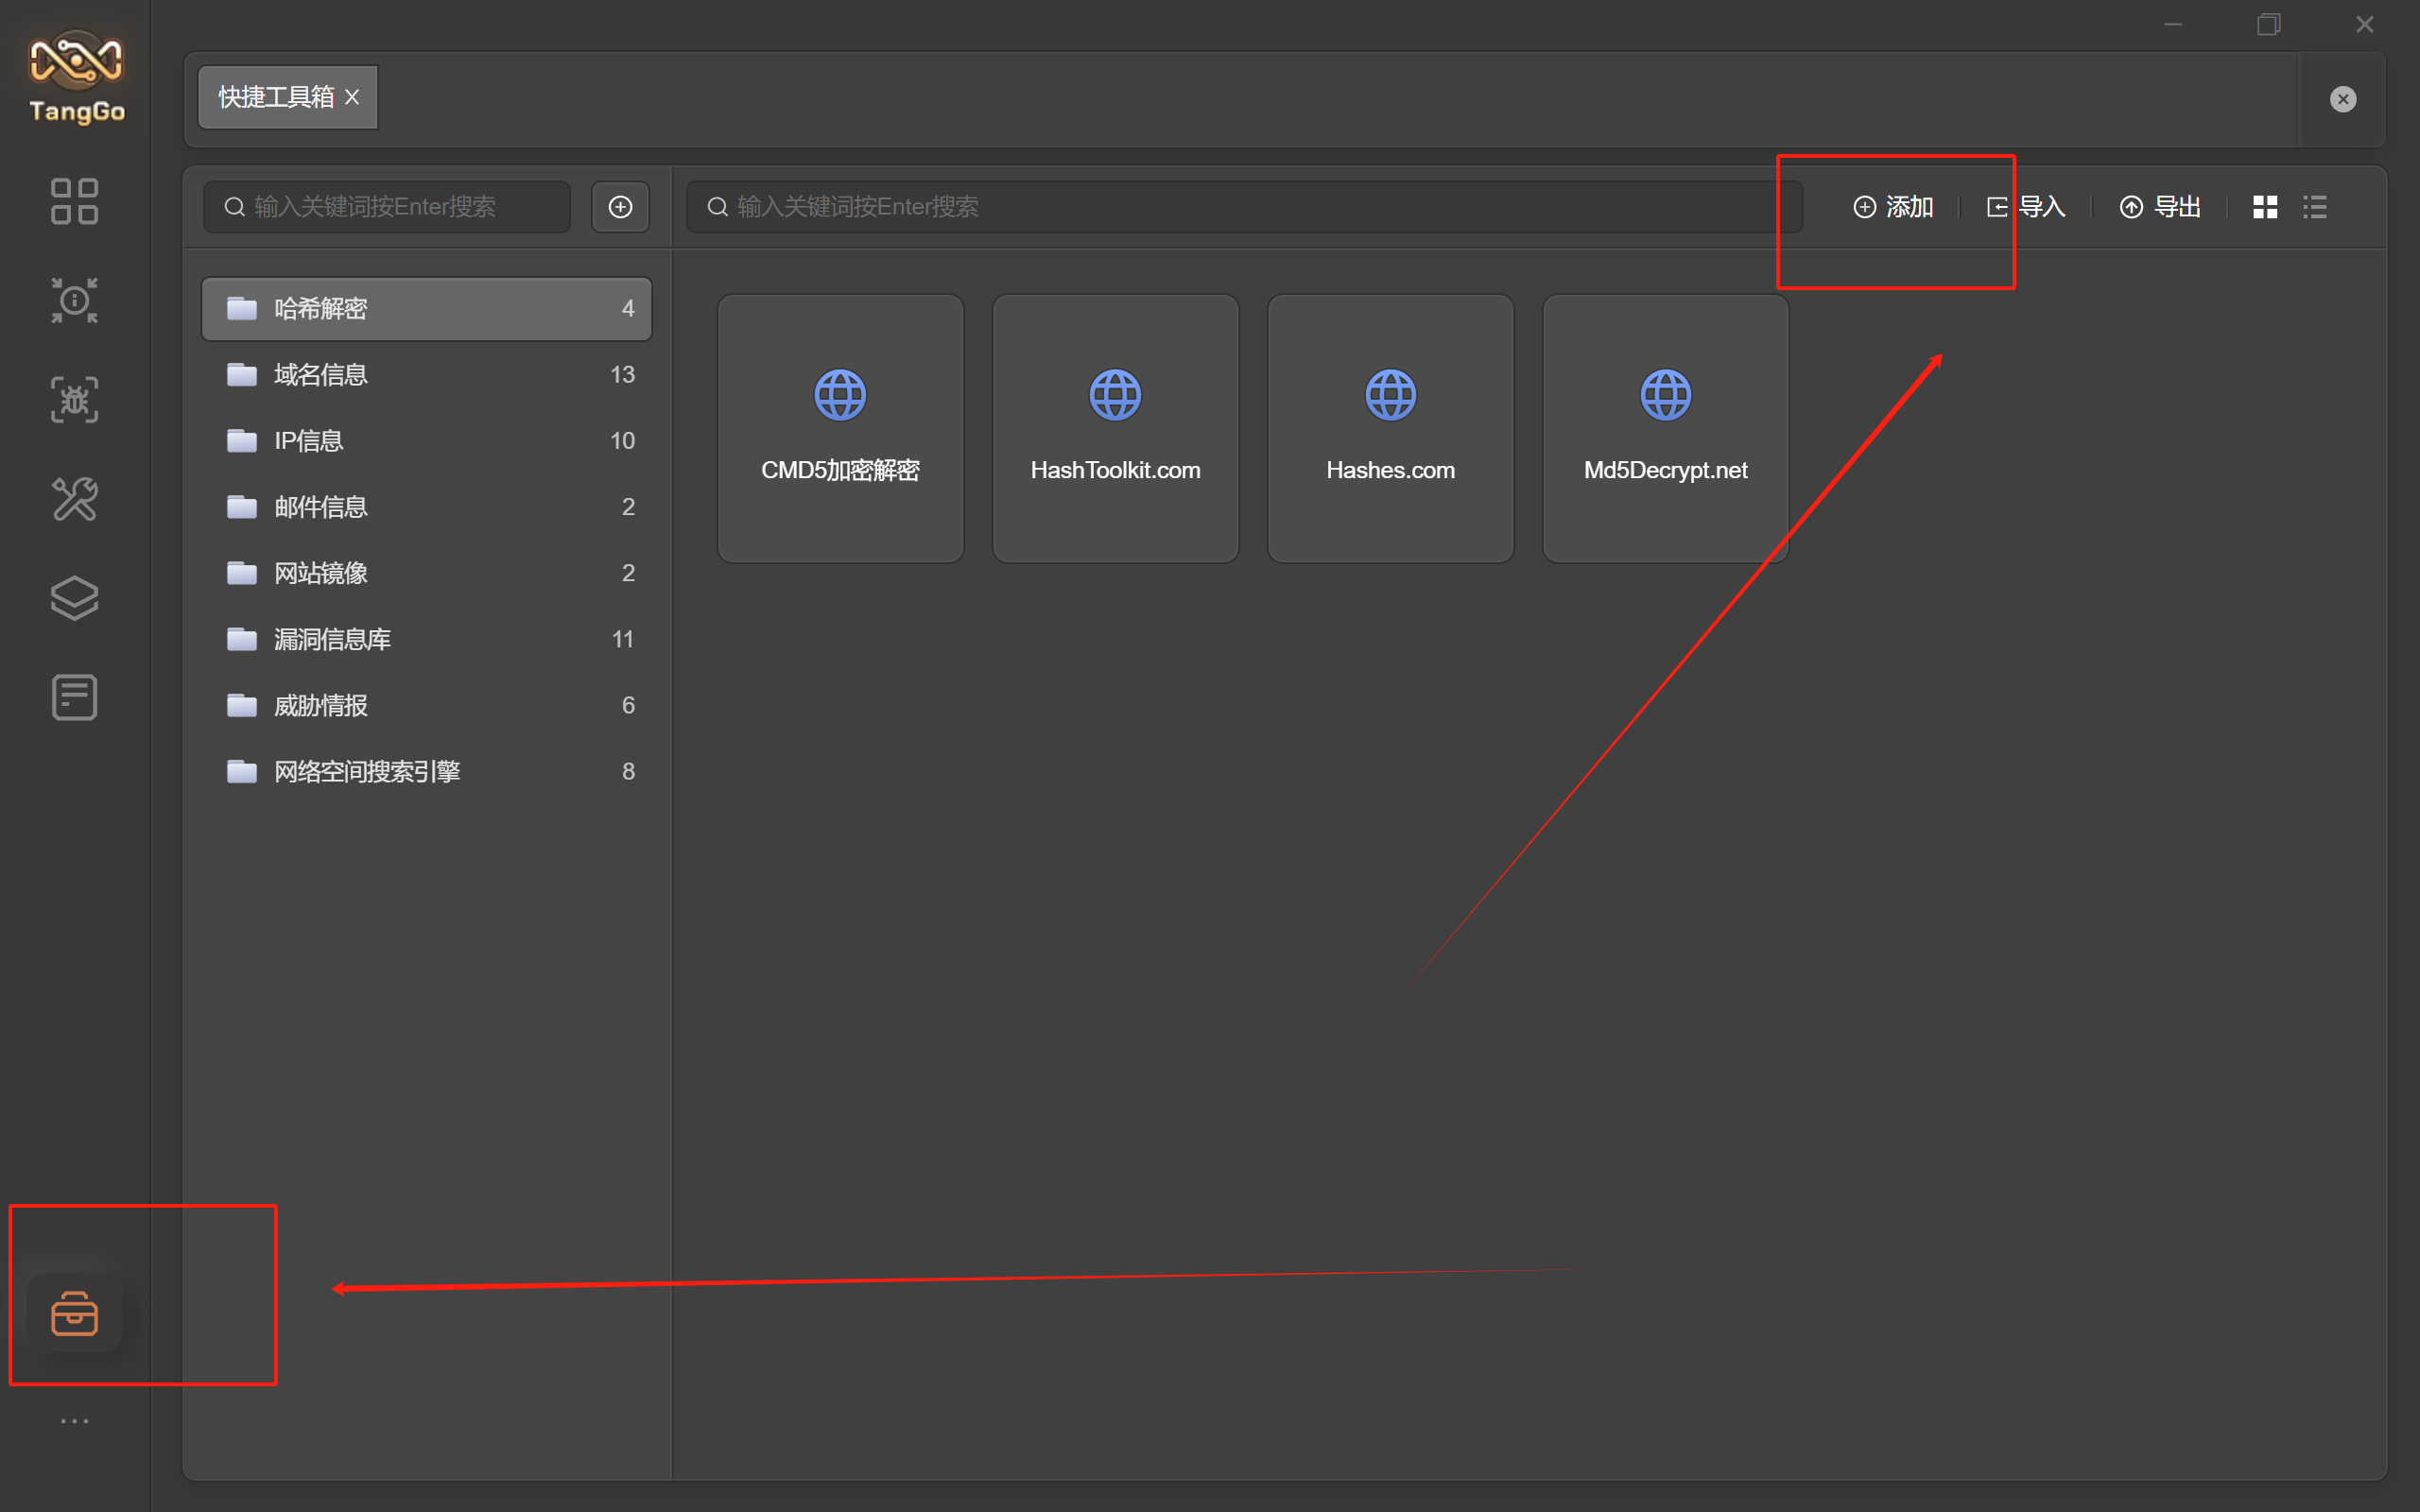Screen dimensions: 2420x1512
Task: Restore down the TangGo window
Action: [2268, 24]
